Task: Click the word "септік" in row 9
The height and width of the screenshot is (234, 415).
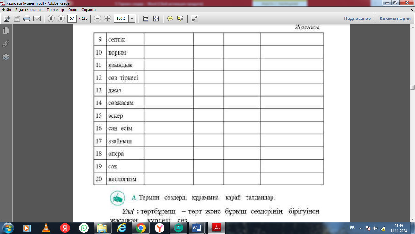Action: [117, 40]
